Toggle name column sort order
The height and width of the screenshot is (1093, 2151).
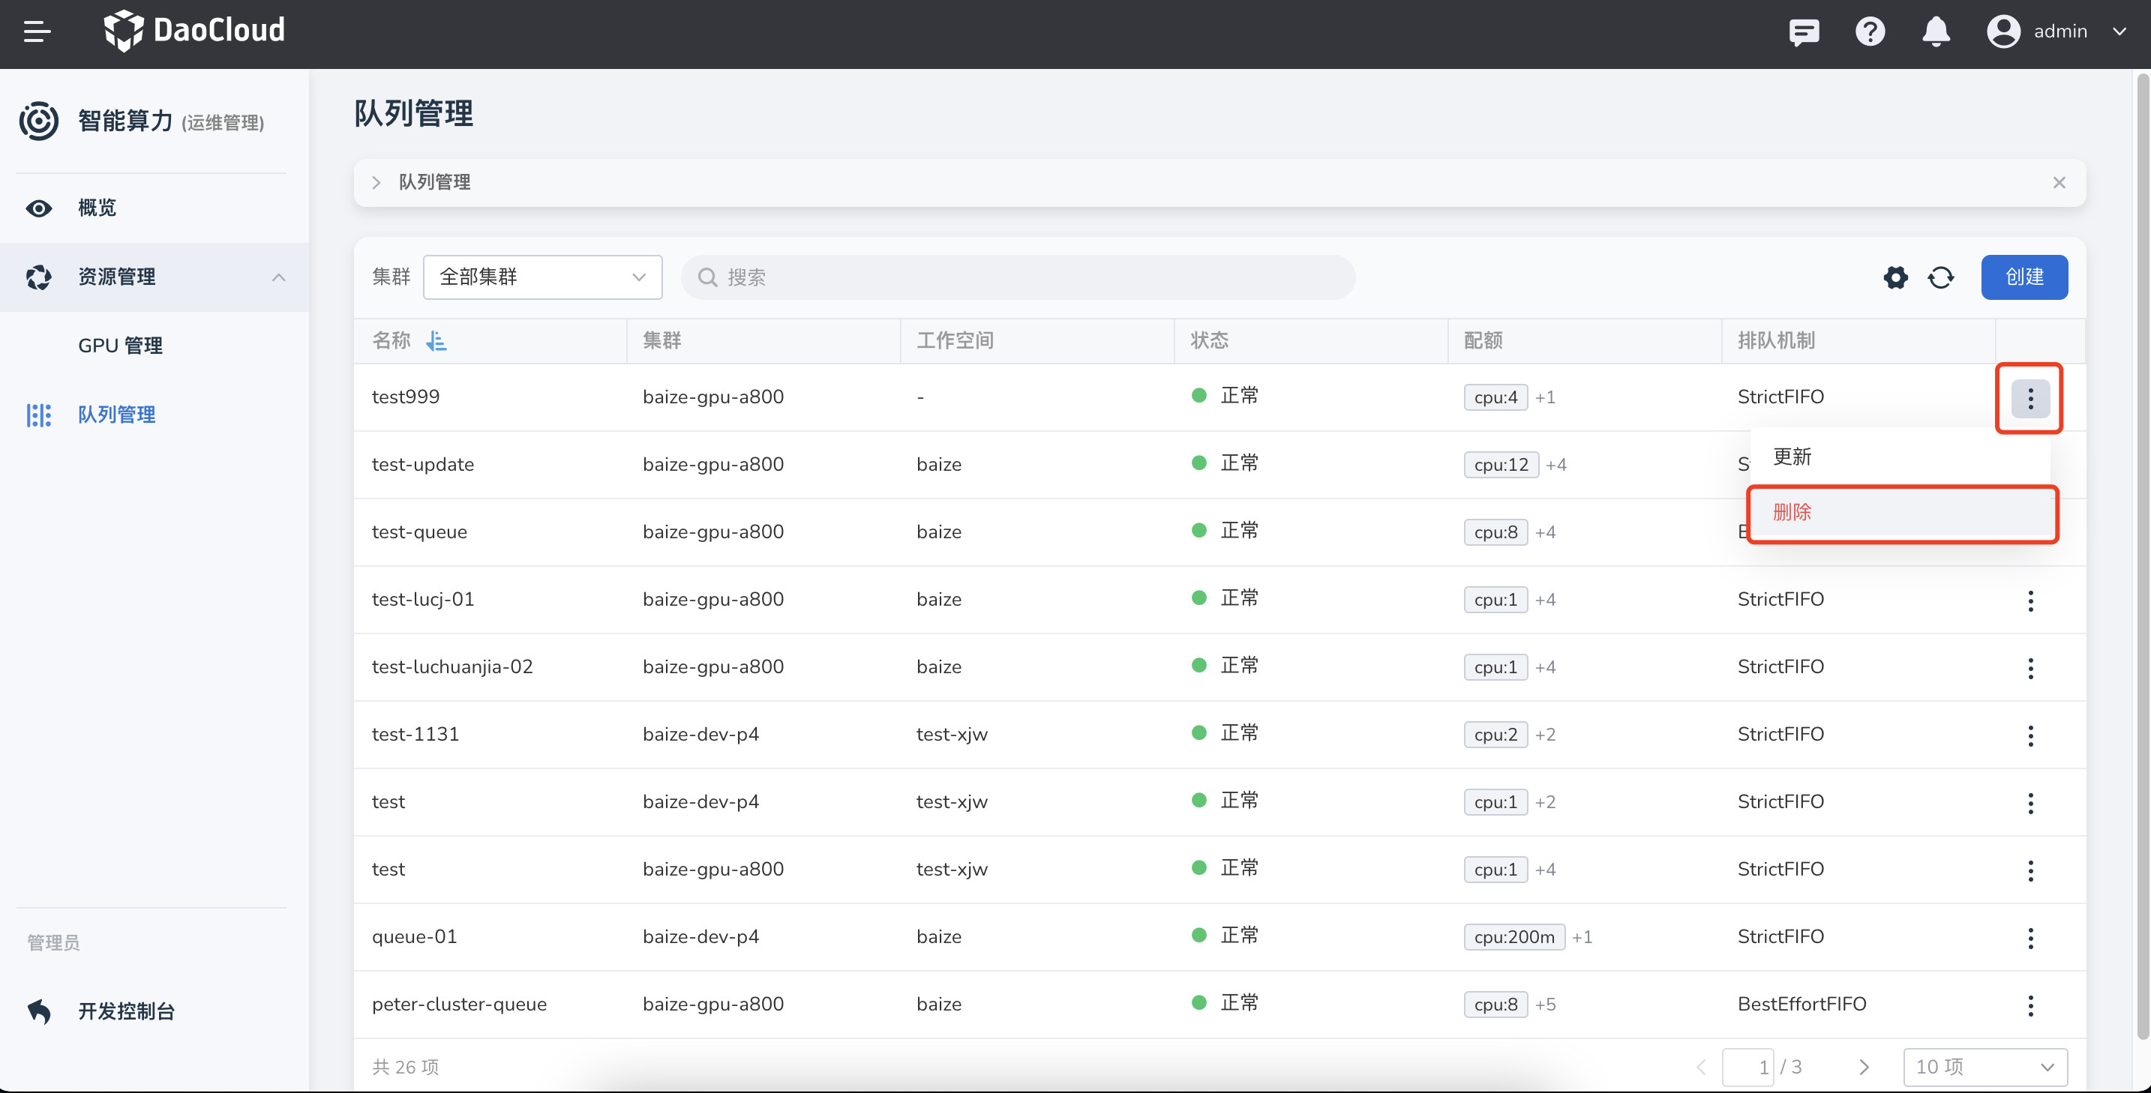[x=436, y=340]
